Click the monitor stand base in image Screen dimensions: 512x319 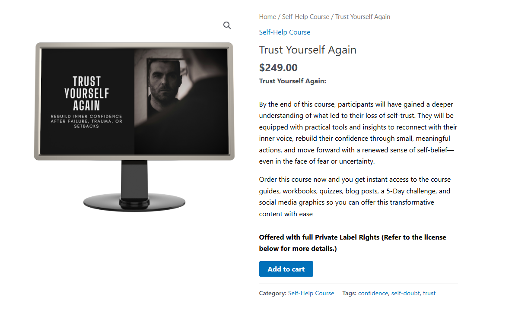pos(134,202)
